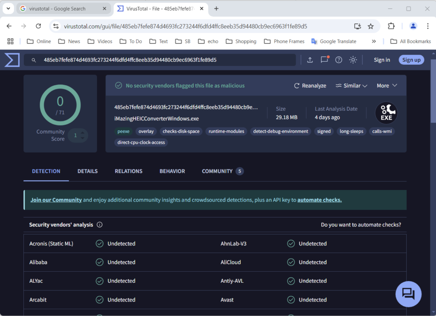Show more bookmarks with the double chevron
The image size is (436, 316).
click(374, 41)
